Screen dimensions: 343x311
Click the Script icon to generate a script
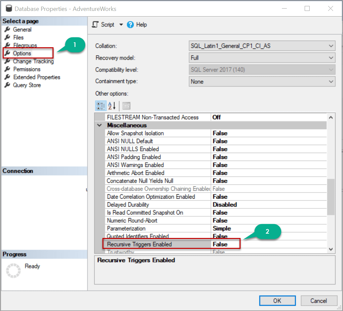(95, 24)
